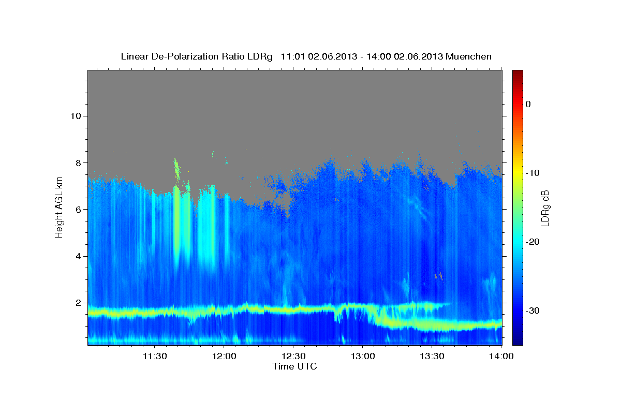Click the colorbar value -10
Viewport: 621px width, 414px height.
click(x=533, y=173)
